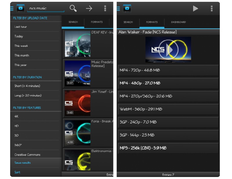Choose MP4 - 480p - 27.0 MiB format

[168, 83]
